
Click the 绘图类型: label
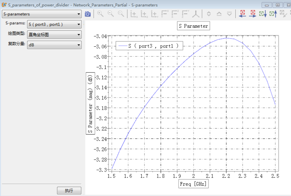tap(17, 33)
